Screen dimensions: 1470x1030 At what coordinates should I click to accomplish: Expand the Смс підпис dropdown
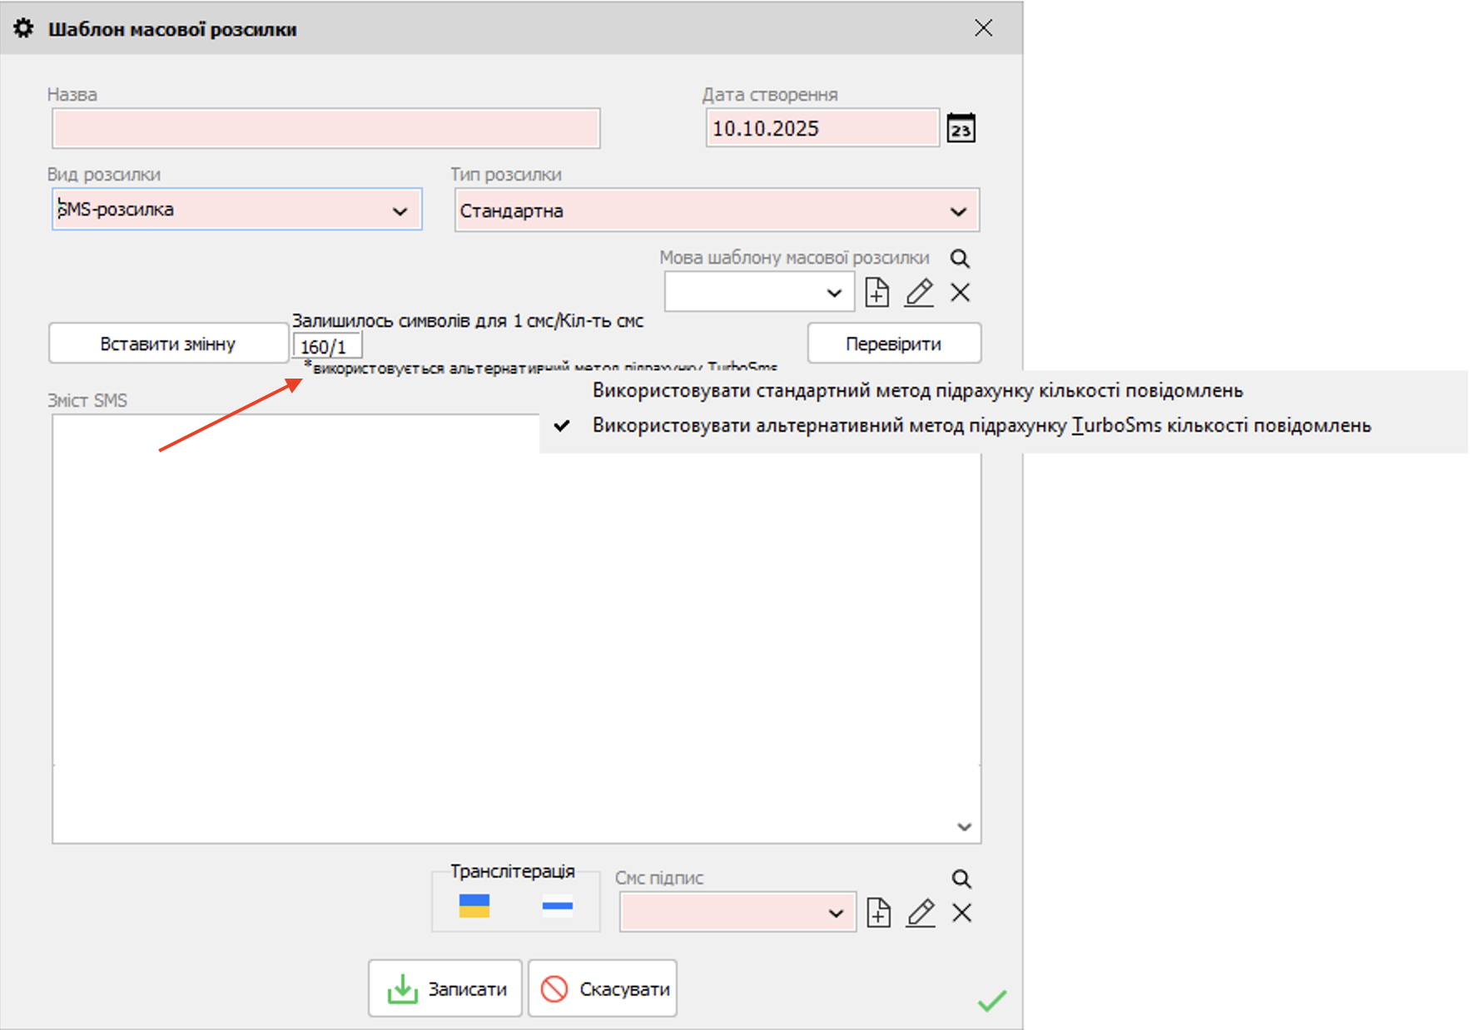click(836, 914)
